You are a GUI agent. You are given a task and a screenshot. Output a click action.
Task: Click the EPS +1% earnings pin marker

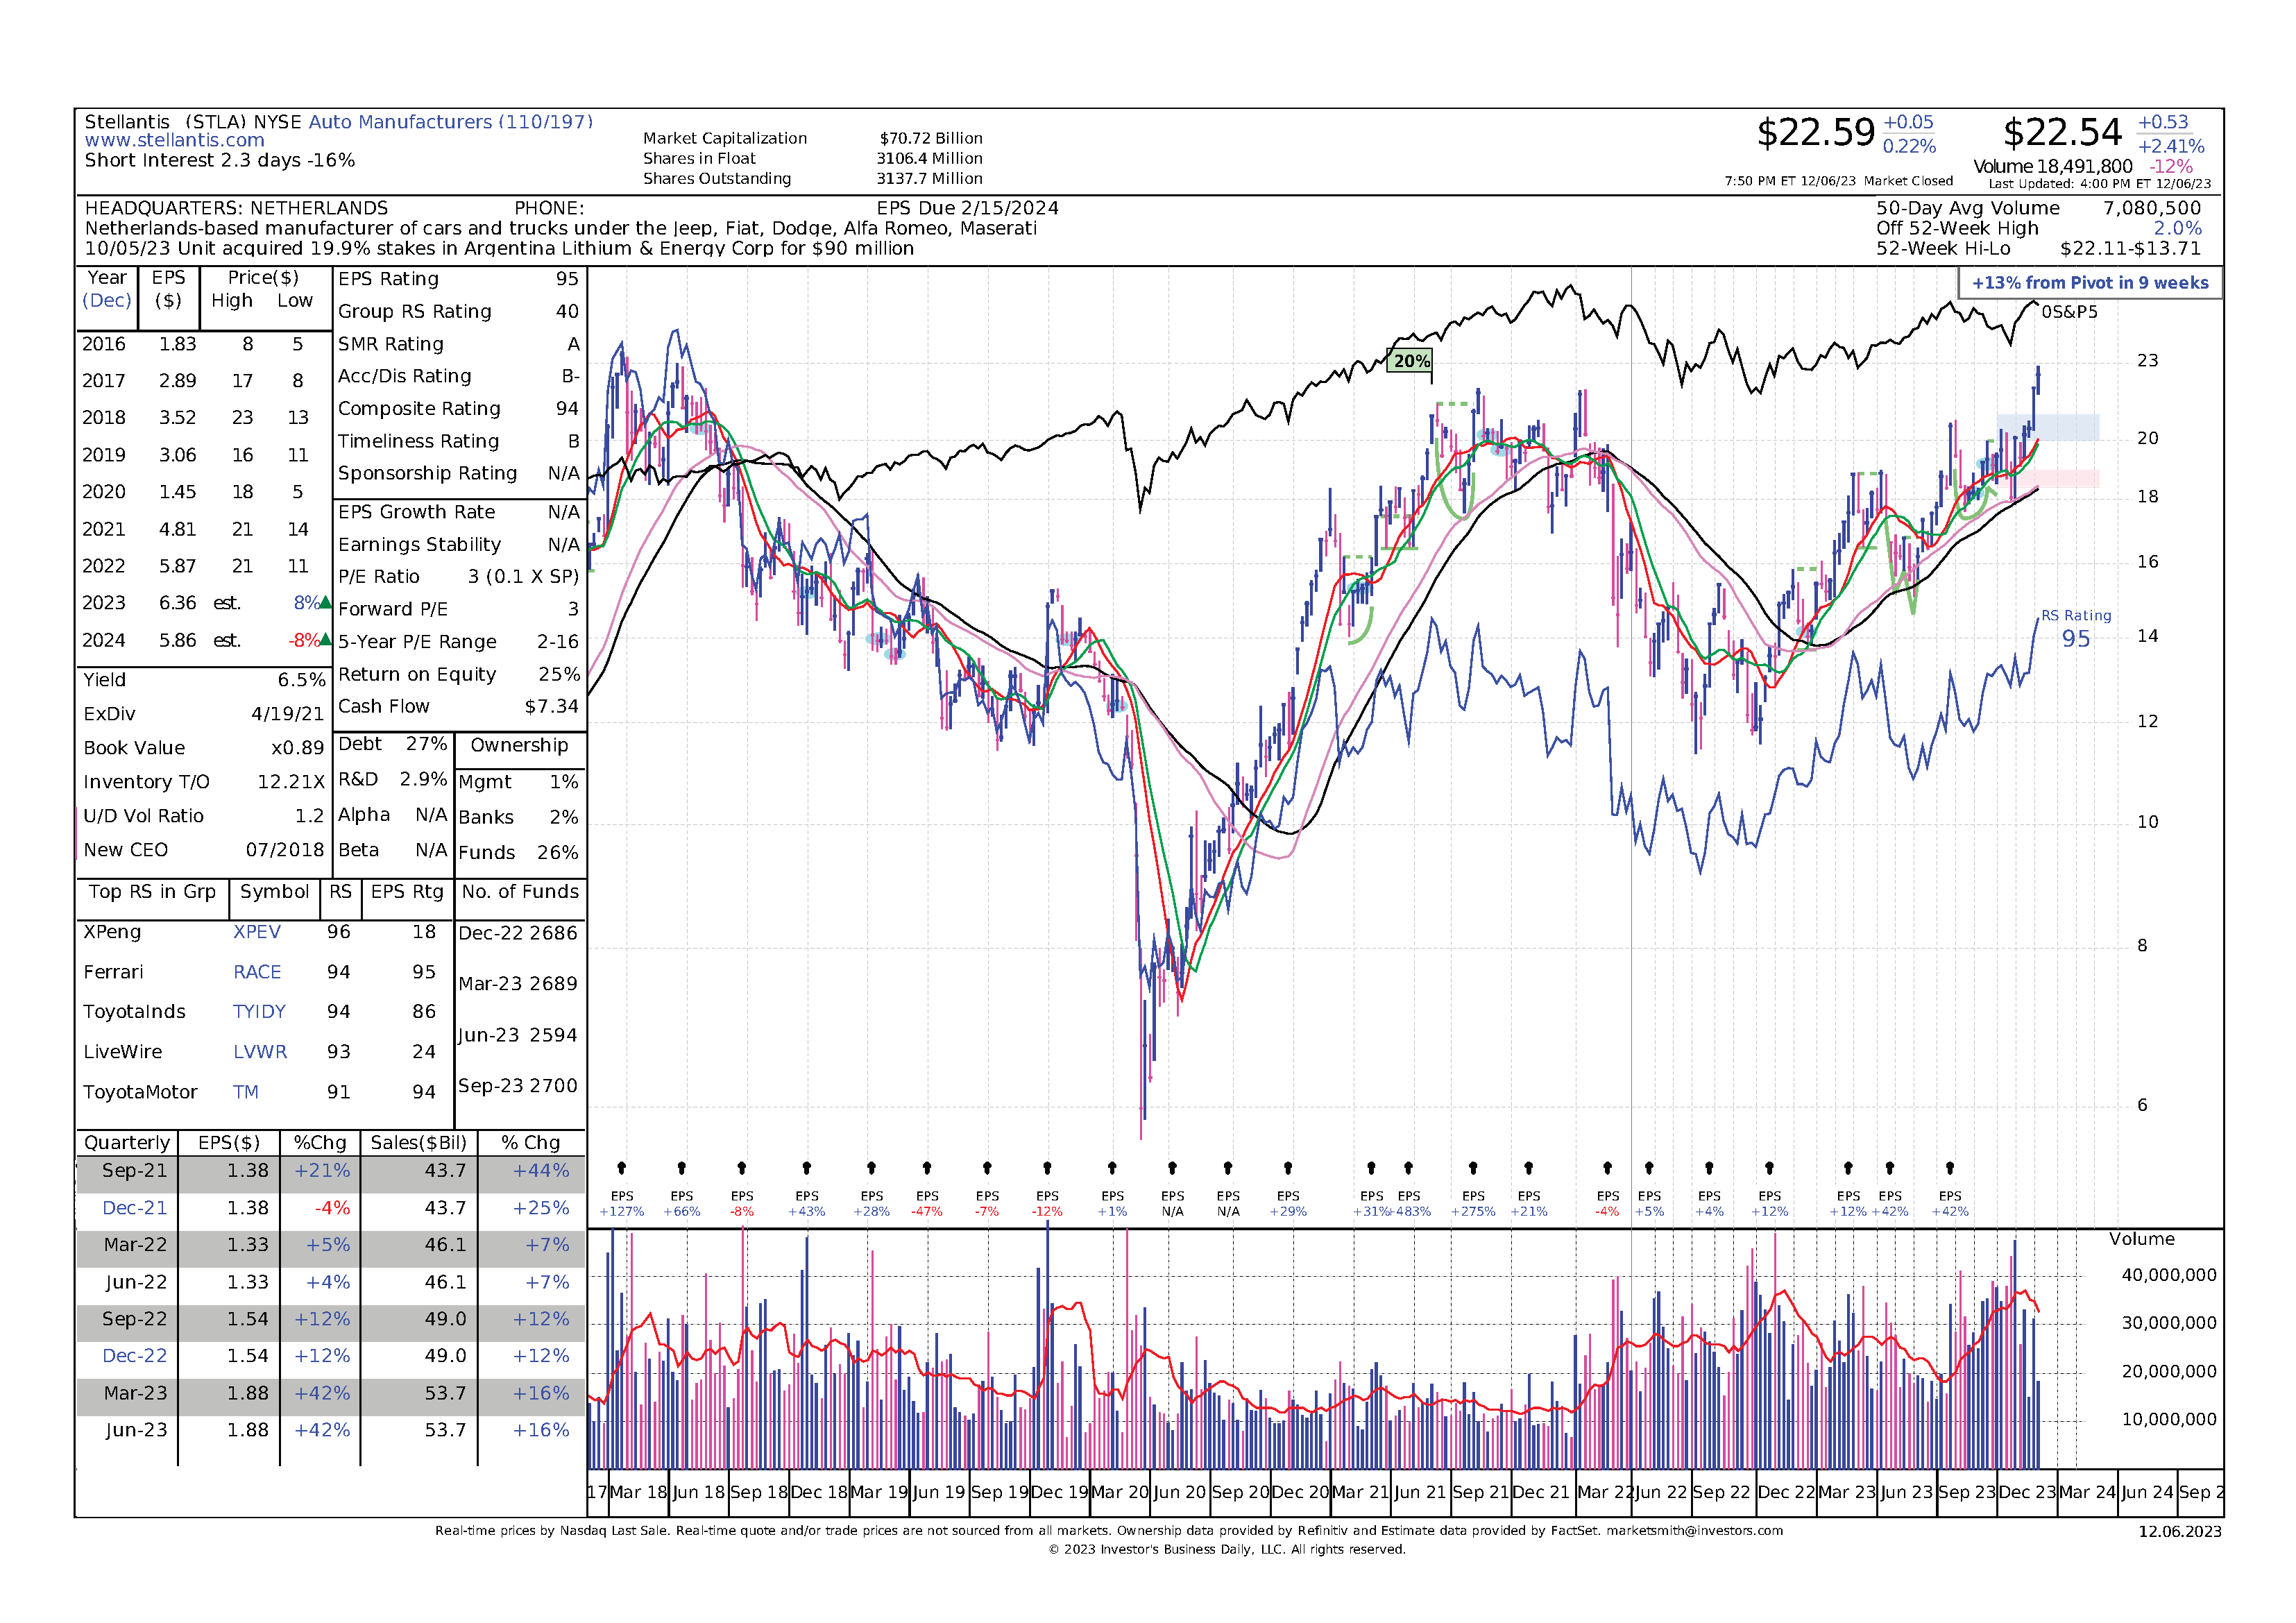tap(1112, 1168)
